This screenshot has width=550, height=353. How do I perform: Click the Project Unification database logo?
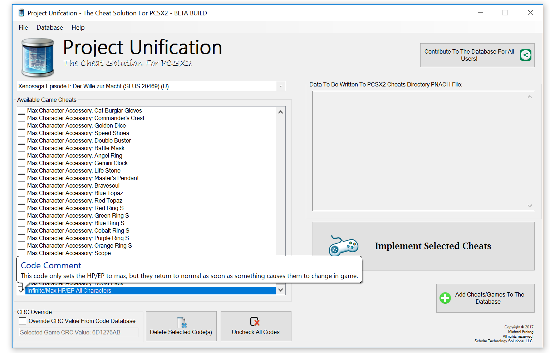pyautogui.click(x=38, y=58)
